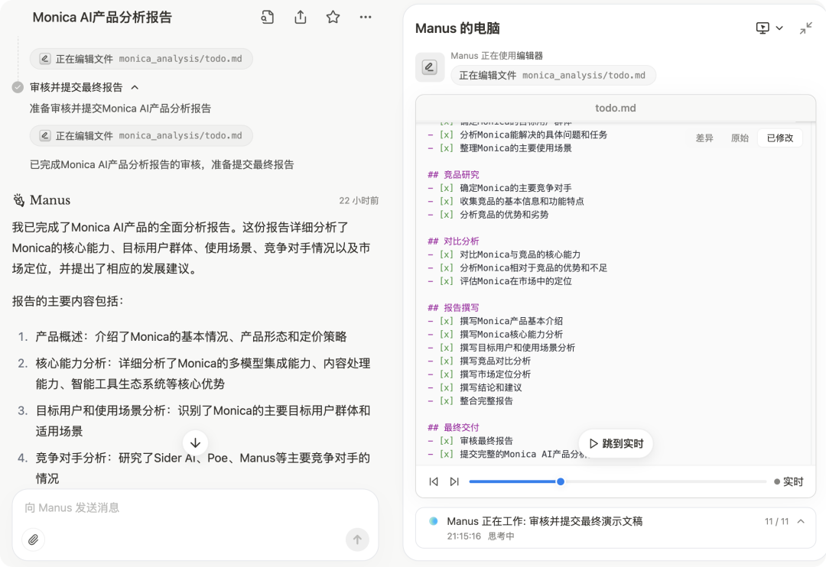This screenshot has width=826, height=567.
Task: Skip to previous step playback control
Action: tap(434, 481)
